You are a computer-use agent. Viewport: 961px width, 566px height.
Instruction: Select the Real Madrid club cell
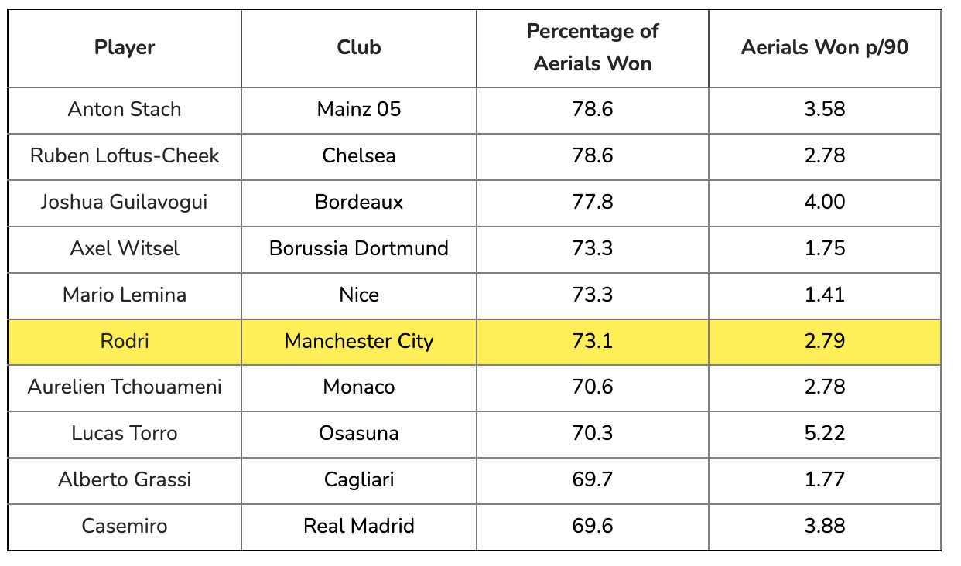[359, 527]
